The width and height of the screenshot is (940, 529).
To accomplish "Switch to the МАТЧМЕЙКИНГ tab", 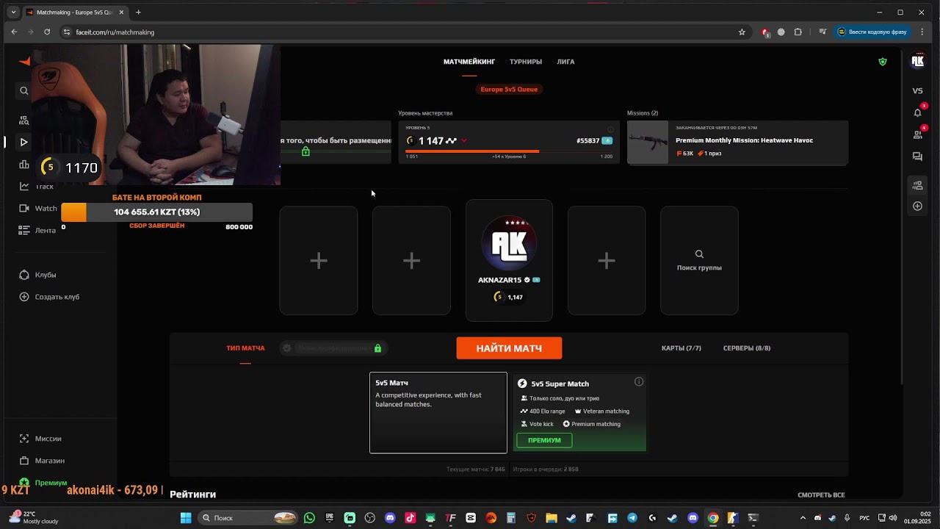I will point(469,62).
